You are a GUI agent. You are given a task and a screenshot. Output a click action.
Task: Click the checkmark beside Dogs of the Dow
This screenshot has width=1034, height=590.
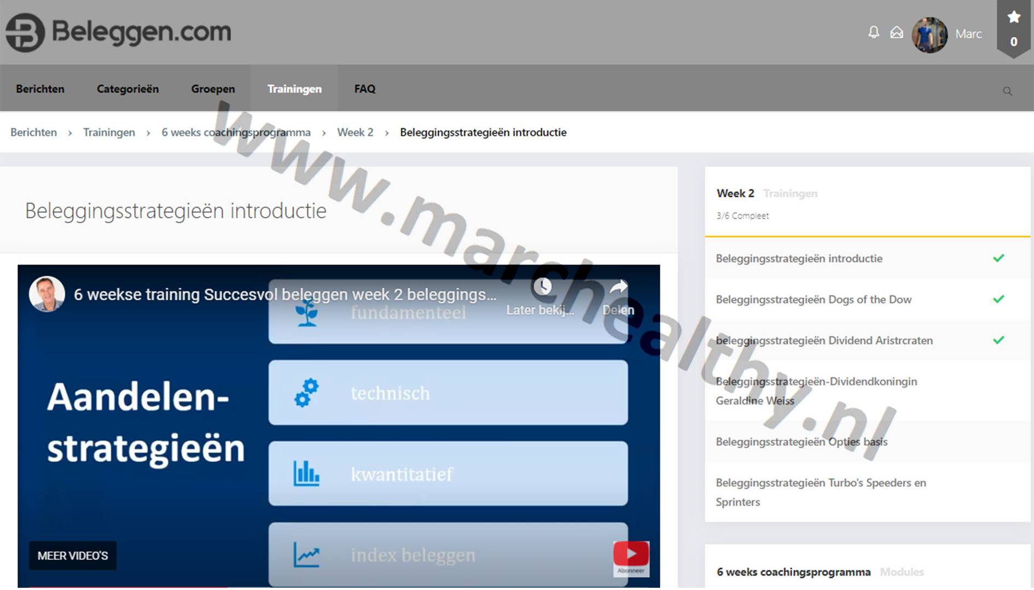coord(998,299)
